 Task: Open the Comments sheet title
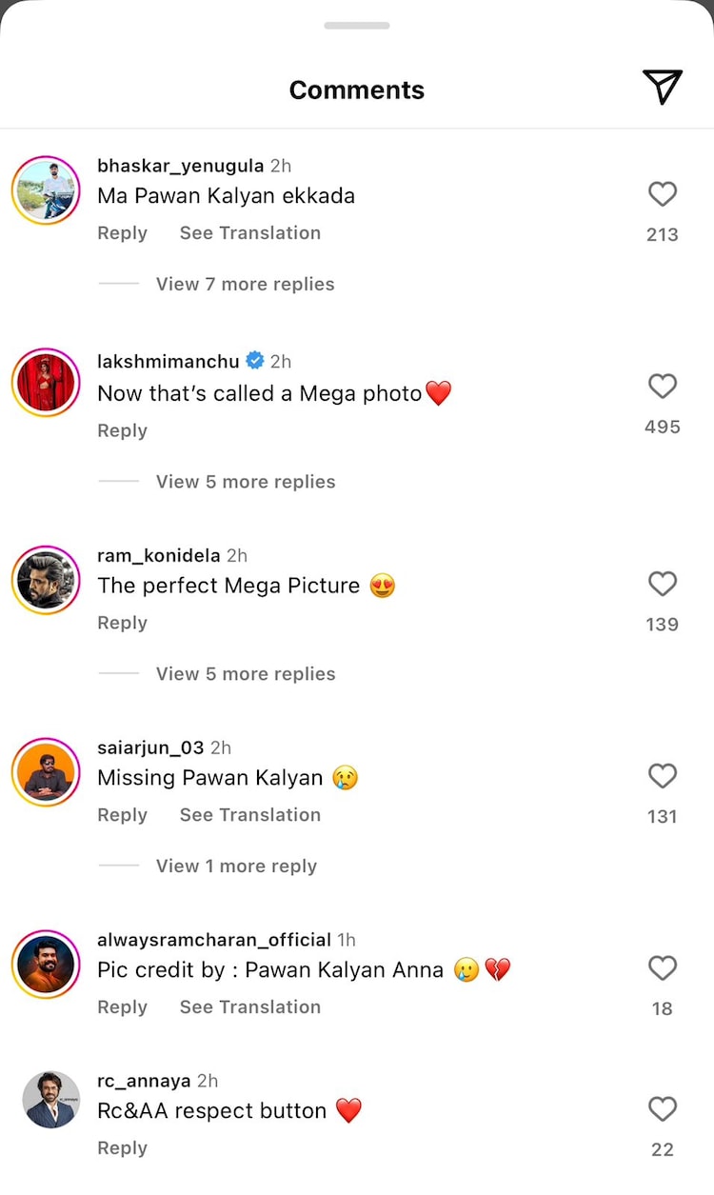(x=357, y=90)
